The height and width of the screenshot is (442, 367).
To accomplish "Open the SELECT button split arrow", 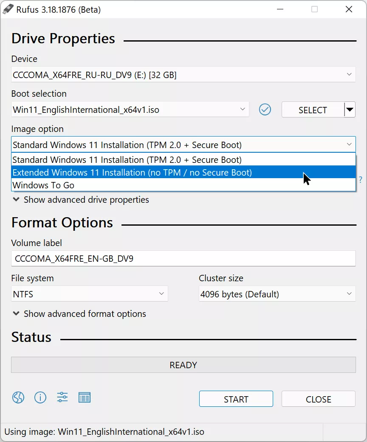I will (x=350, y=109).
